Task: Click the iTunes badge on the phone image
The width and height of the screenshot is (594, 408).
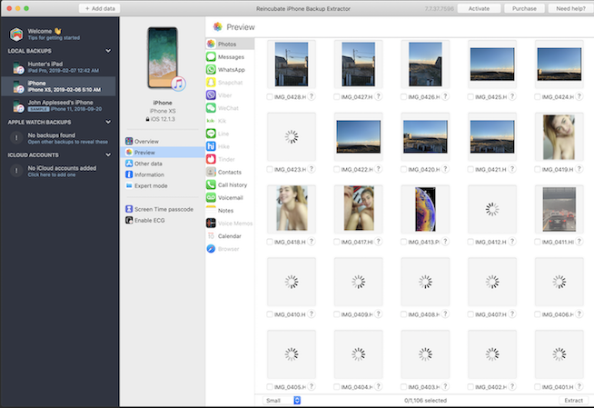Action: [178, 84]
